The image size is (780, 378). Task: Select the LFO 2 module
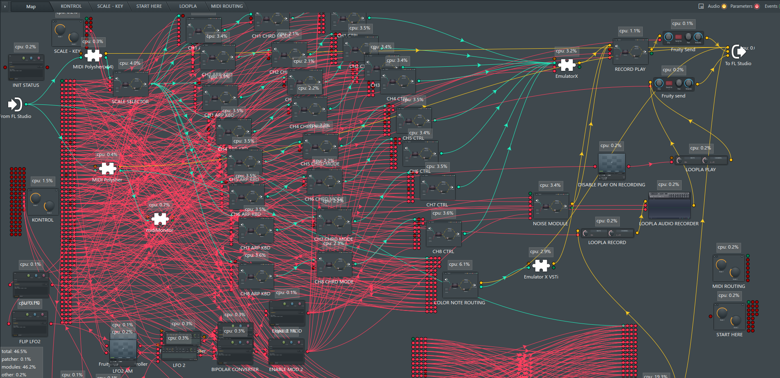click(x=179, y=353)
